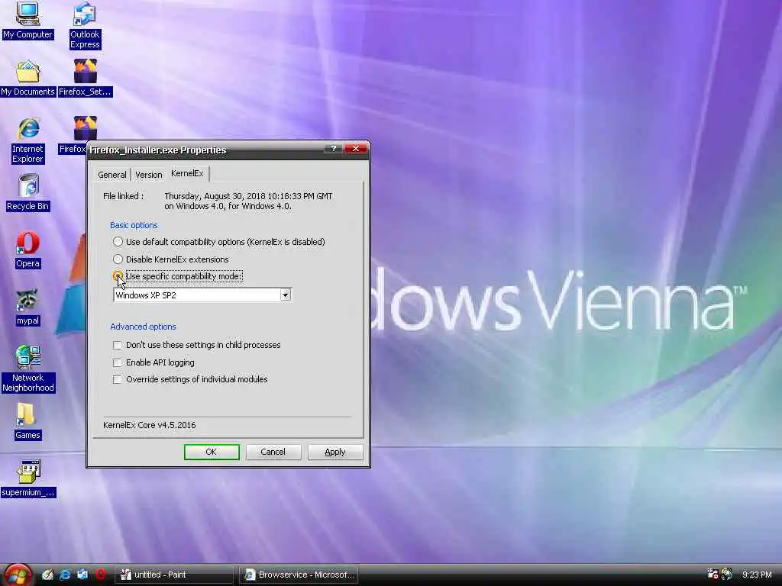782x586 pixels.
Task: Close the Firefox_Installer.exe Properties dialog
Action: tap(356, 149)
